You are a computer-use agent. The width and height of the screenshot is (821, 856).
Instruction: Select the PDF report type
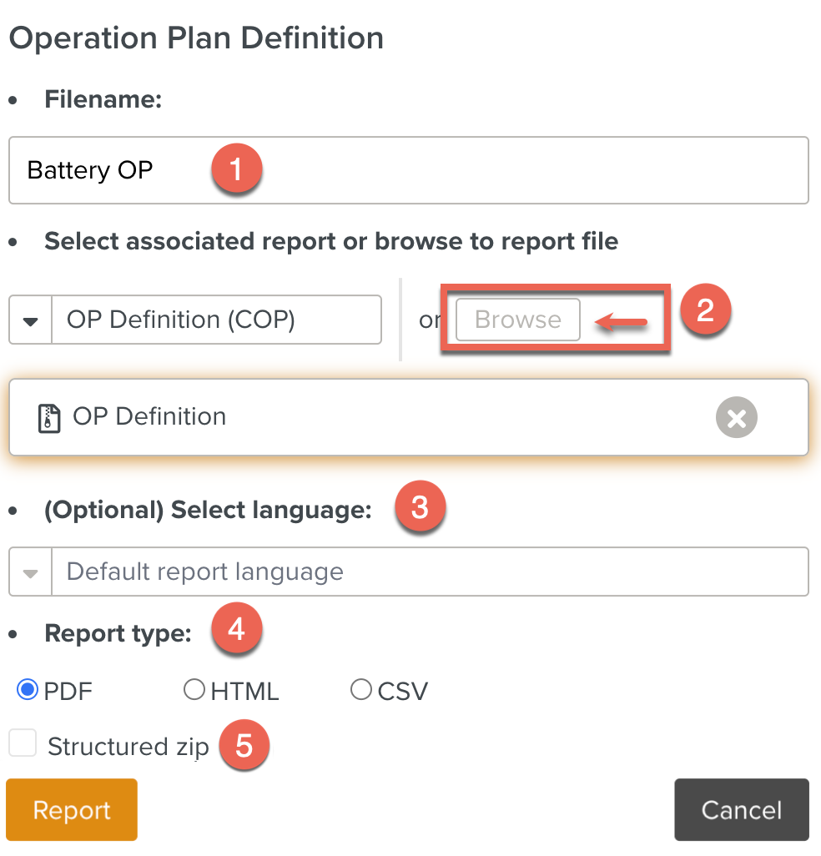point(28,690)
